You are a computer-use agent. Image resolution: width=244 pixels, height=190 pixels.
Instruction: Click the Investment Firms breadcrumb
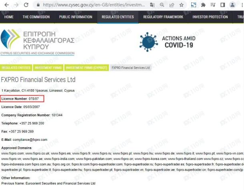[48, 68]
